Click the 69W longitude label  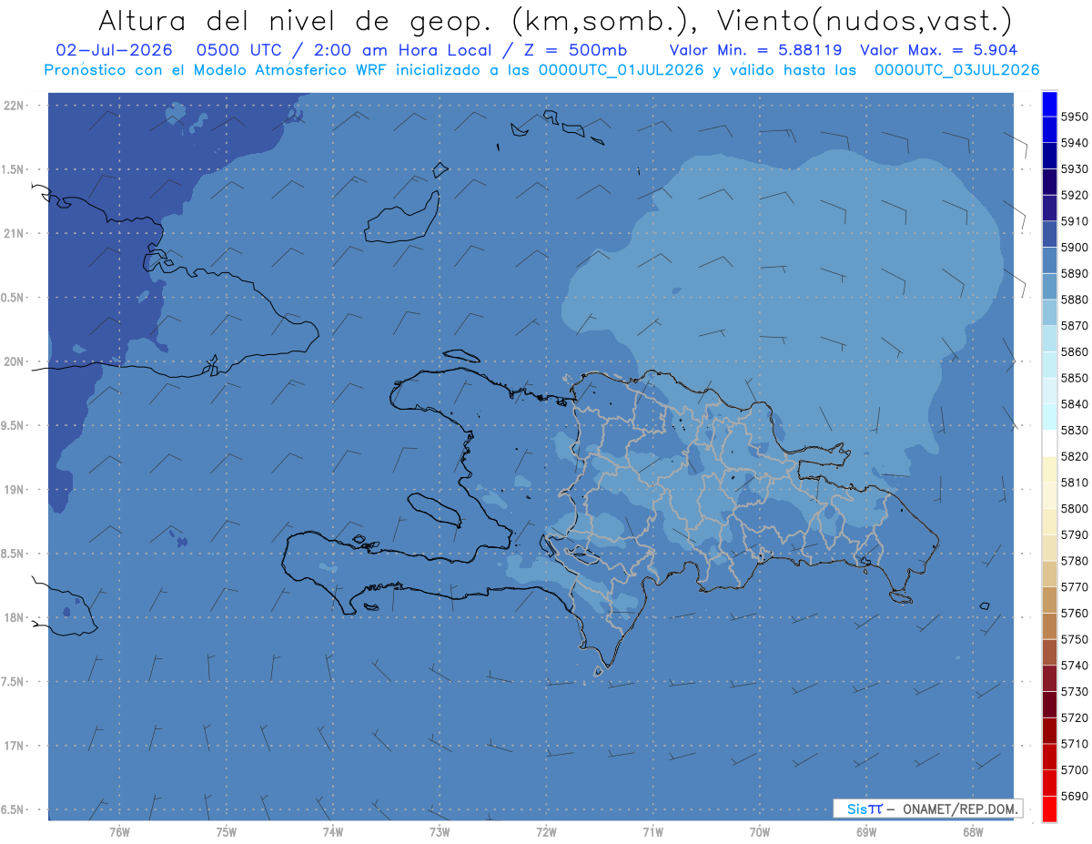[x=866, y=831]
